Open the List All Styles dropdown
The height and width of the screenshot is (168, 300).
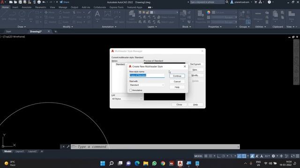click(x=127, y=99)
